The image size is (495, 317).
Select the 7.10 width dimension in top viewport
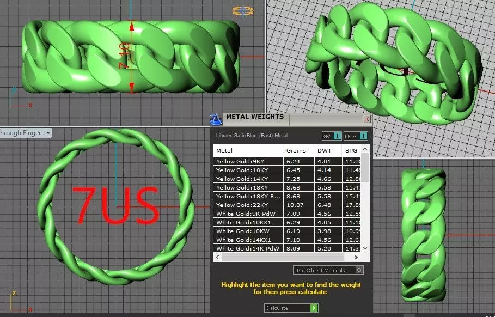tap(124, 56)
